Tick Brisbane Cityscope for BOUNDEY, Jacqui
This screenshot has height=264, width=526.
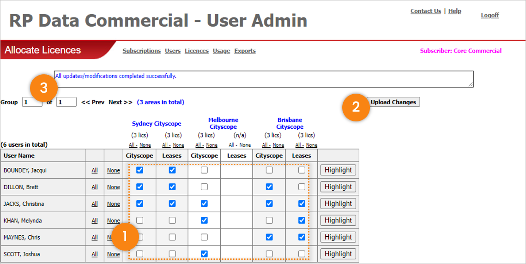coord(269,170)
